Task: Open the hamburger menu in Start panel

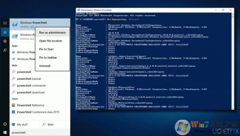Action: pyautogui.click(x=5, y=23)
